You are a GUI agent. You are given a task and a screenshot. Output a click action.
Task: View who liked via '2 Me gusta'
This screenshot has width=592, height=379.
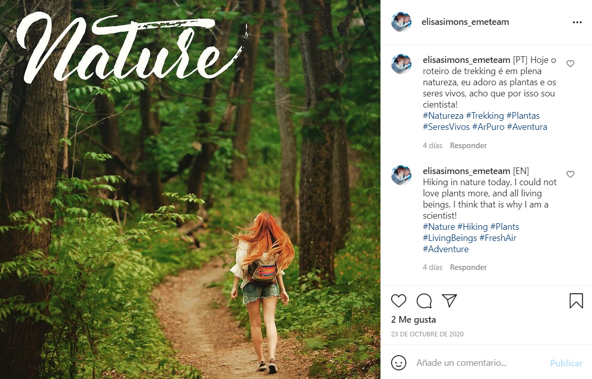point(413,320)
